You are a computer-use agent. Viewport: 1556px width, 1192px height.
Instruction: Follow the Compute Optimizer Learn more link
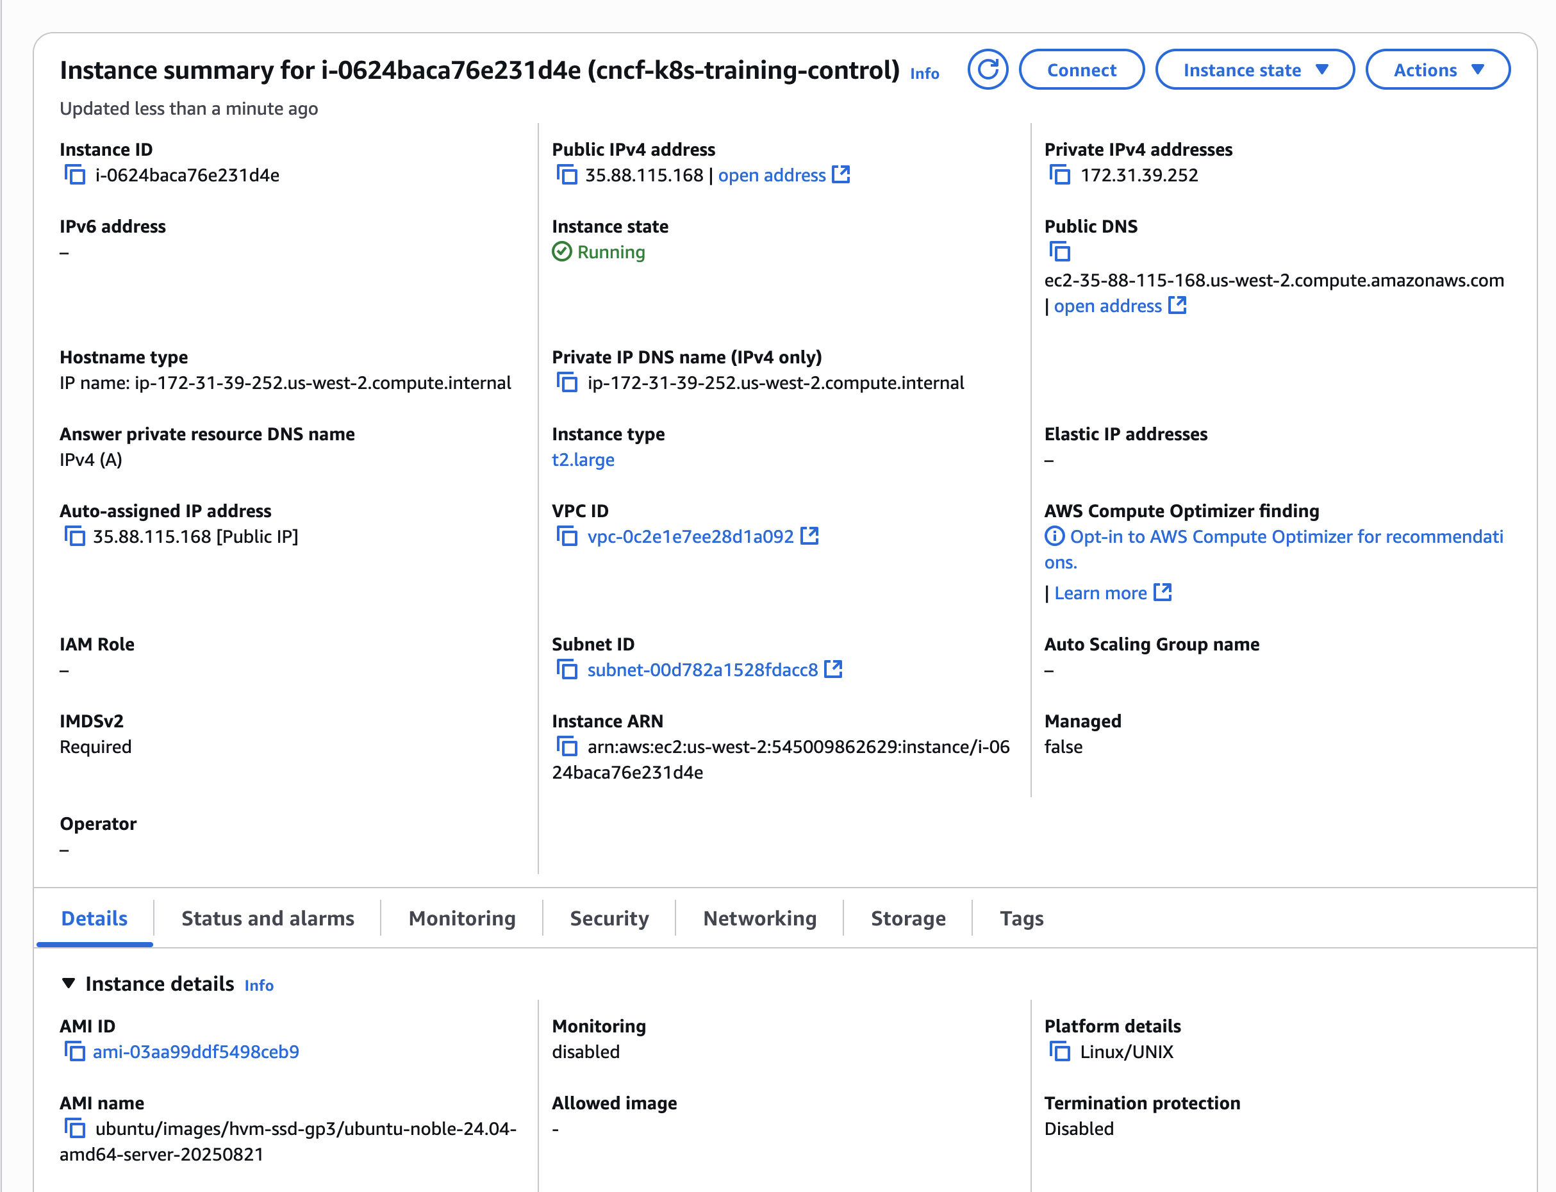(x=1101, y=592)
